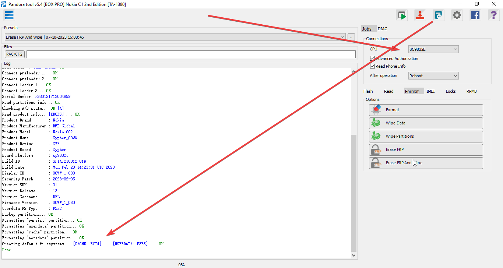This screenshot has width=503, height=268.
Task: Click the 'Version Codename' log line
Action: tap(31, 197)
